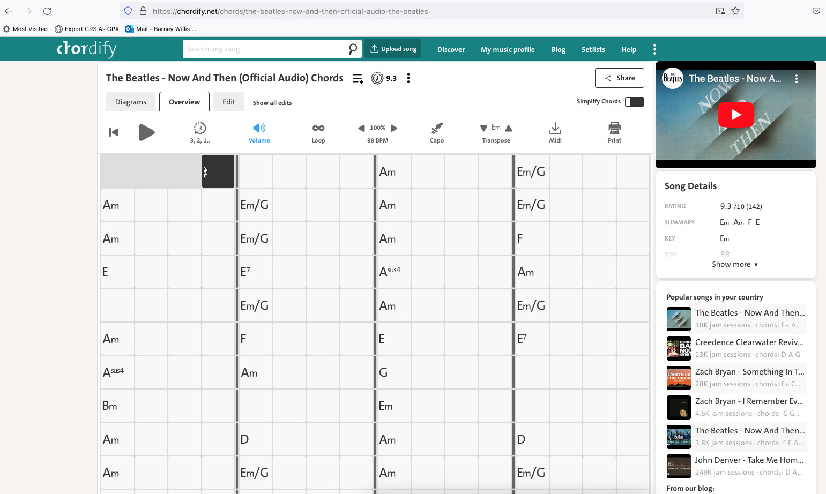Click the Share button
This screenshot has height=494, width=826.
620,78
